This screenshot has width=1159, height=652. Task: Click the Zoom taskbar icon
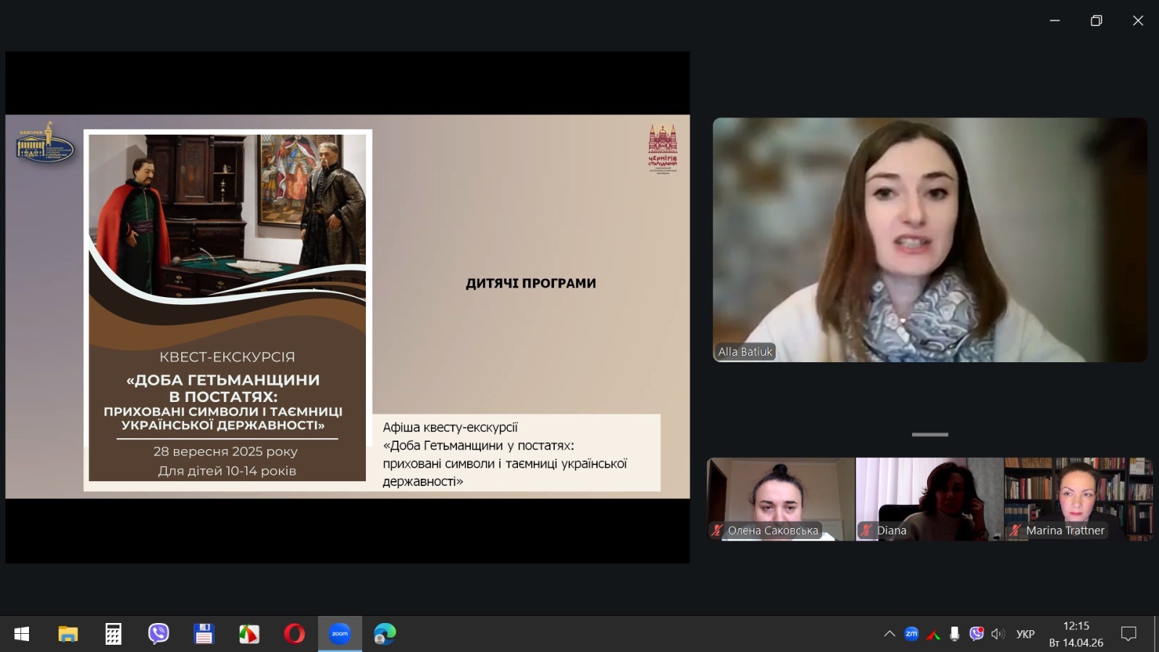(340, 634)
